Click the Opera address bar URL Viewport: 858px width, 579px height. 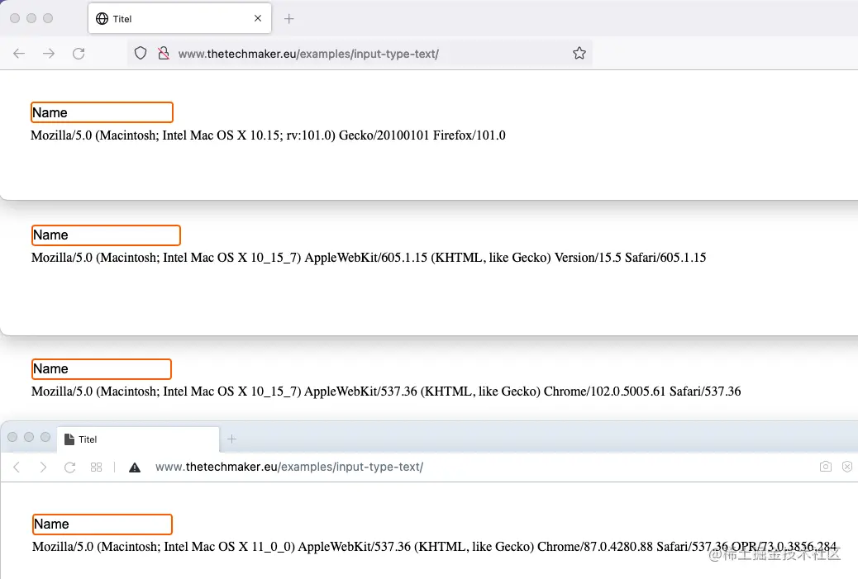(x=289, y=467)
